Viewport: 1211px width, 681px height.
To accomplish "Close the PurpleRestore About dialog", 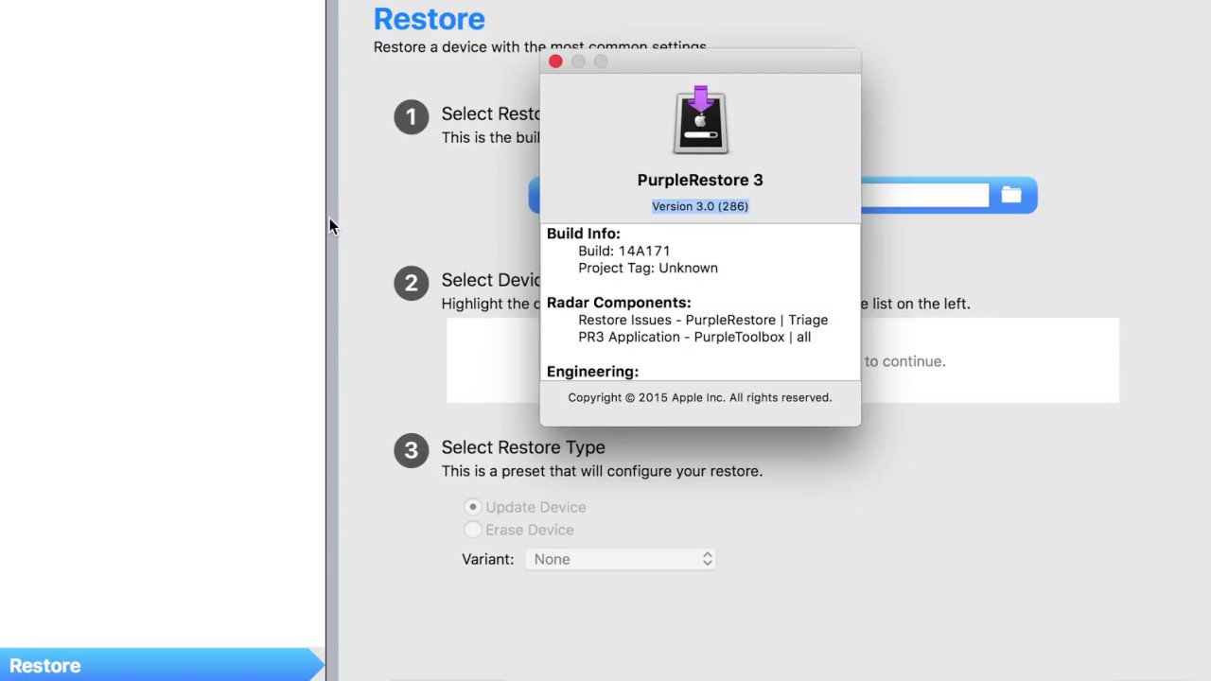I will [x=555, y=61].
